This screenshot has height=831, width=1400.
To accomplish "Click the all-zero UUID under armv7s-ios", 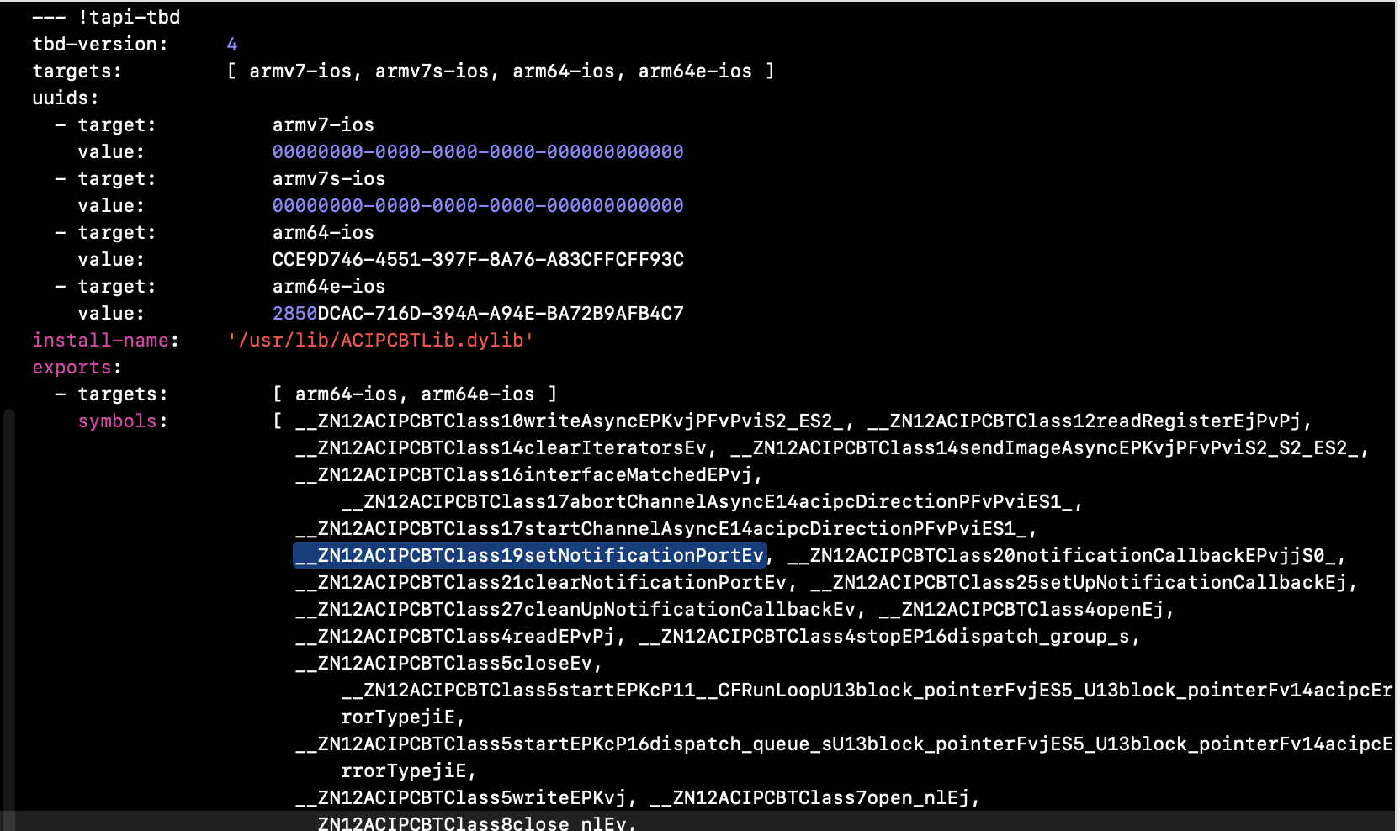I will coord(478,205).
